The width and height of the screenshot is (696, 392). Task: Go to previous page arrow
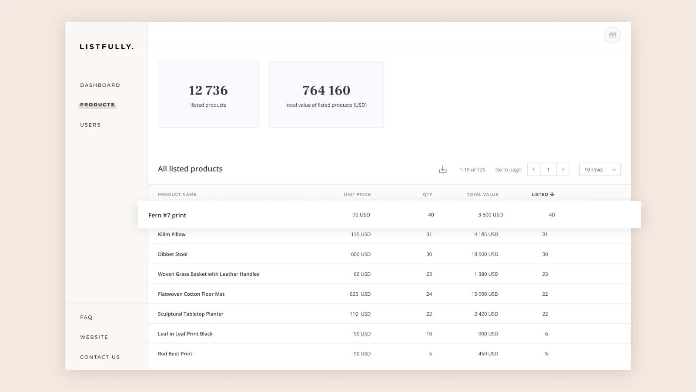[x=534, y=169]
